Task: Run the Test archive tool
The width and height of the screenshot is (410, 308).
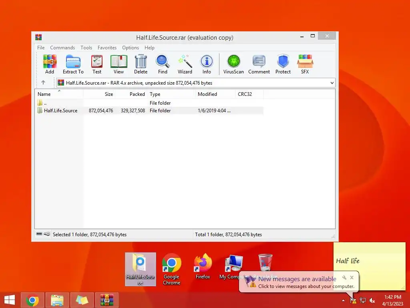Action: point(97,65)
